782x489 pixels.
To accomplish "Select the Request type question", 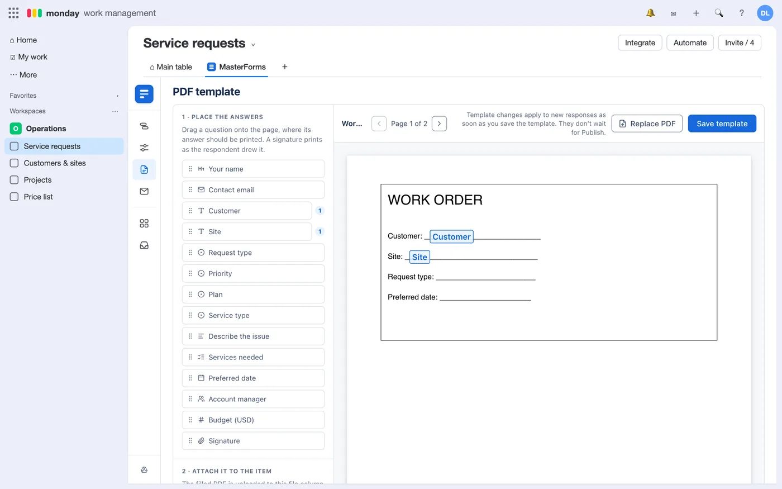I will click(253, 253).
